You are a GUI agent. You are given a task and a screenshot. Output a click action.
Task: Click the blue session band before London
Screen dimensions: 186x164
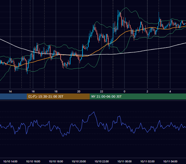pos(13,96)
